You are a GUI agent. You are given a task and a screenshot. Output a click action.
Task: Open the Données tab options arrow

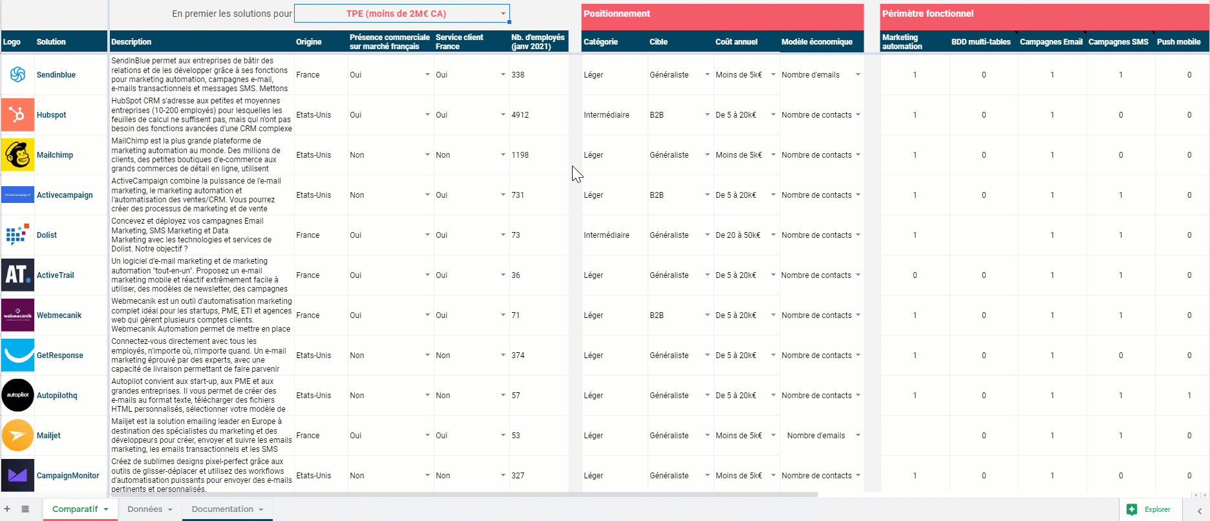170,510
